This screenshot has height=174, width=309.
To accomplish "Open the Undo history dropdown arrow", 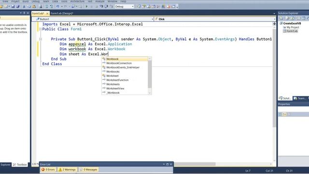I will 61,6.
